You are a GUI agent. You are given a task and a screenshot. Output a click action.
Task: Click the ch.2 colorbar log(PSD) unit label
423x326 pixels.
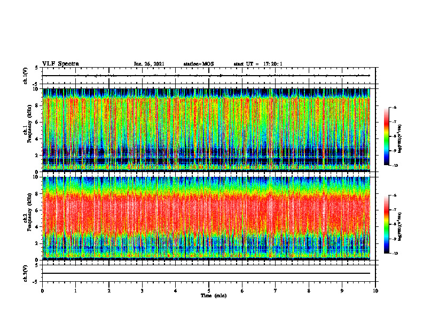pyautogui.click(x=400, y=226)
